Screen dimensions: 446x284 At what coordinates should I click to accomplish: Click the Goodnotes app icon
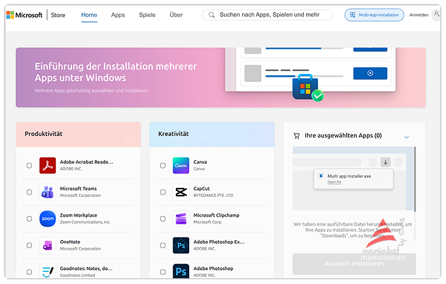[48, 271]
